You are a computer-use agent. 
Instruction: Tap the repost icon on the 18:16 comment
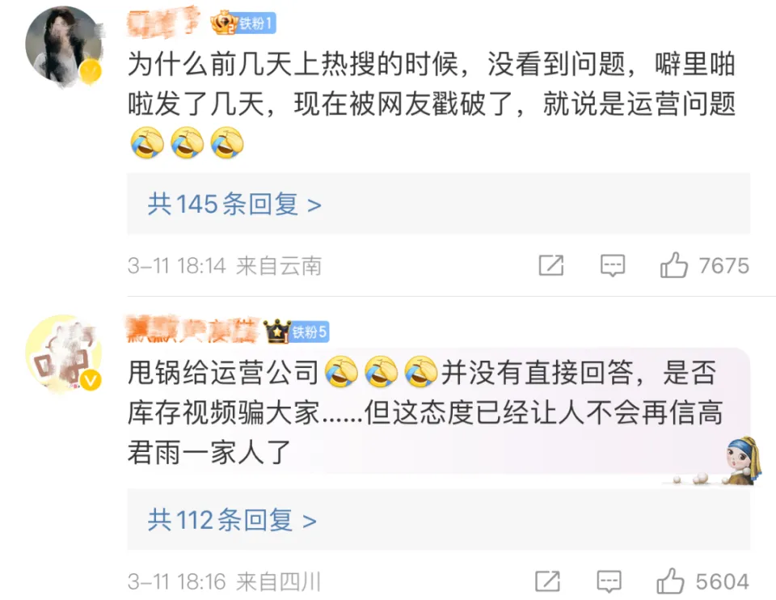pos(547,581)
